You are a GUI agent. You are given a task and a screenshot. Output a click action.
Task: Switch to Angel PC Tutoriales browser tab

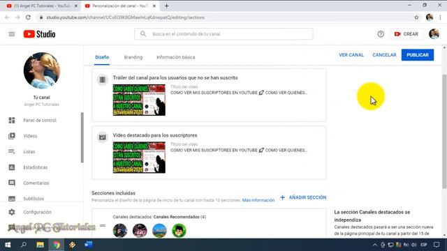pyautogui.click(x=42, y=6)
